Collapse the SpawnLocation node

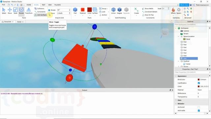tap(179, 36)
